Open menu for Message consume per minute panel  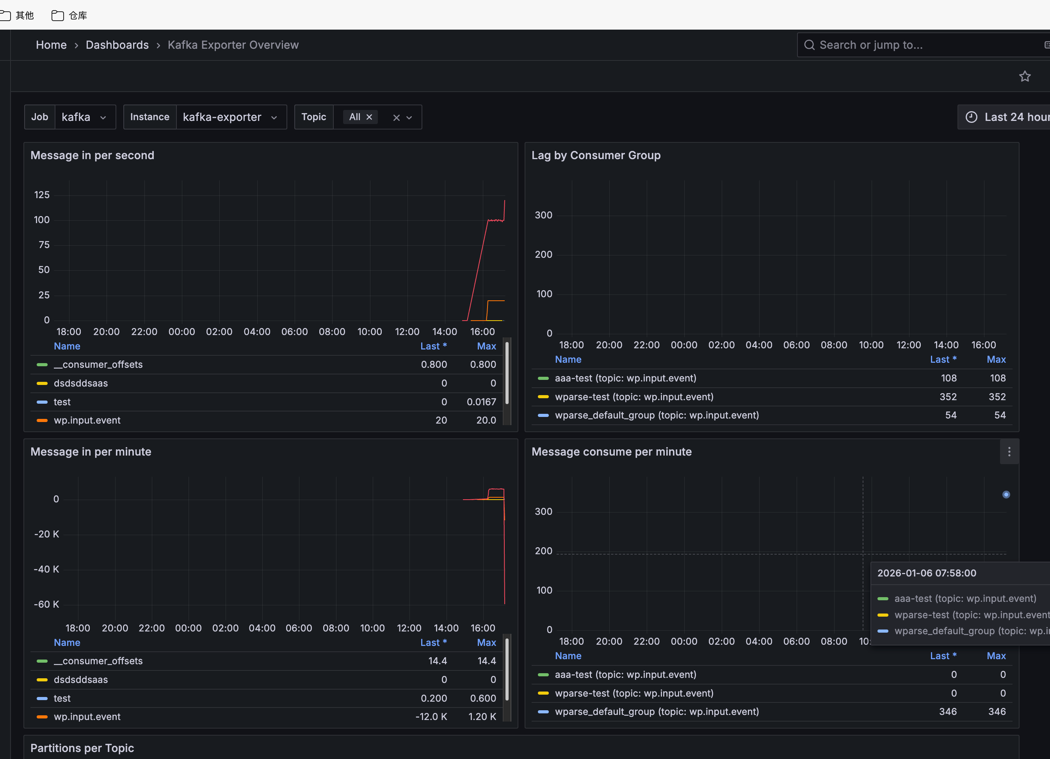coord(1009,452)
